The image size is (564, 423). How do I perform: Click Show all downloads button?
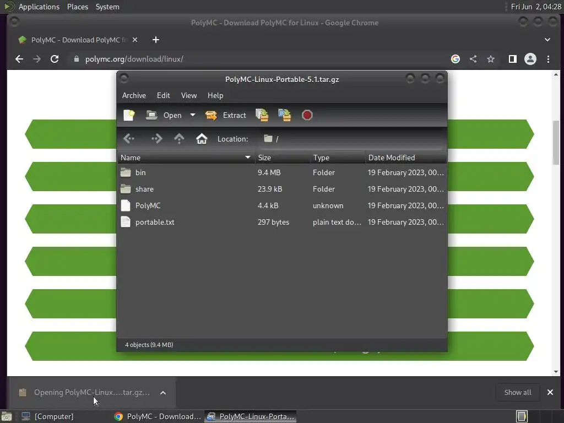tap(518, 392)
